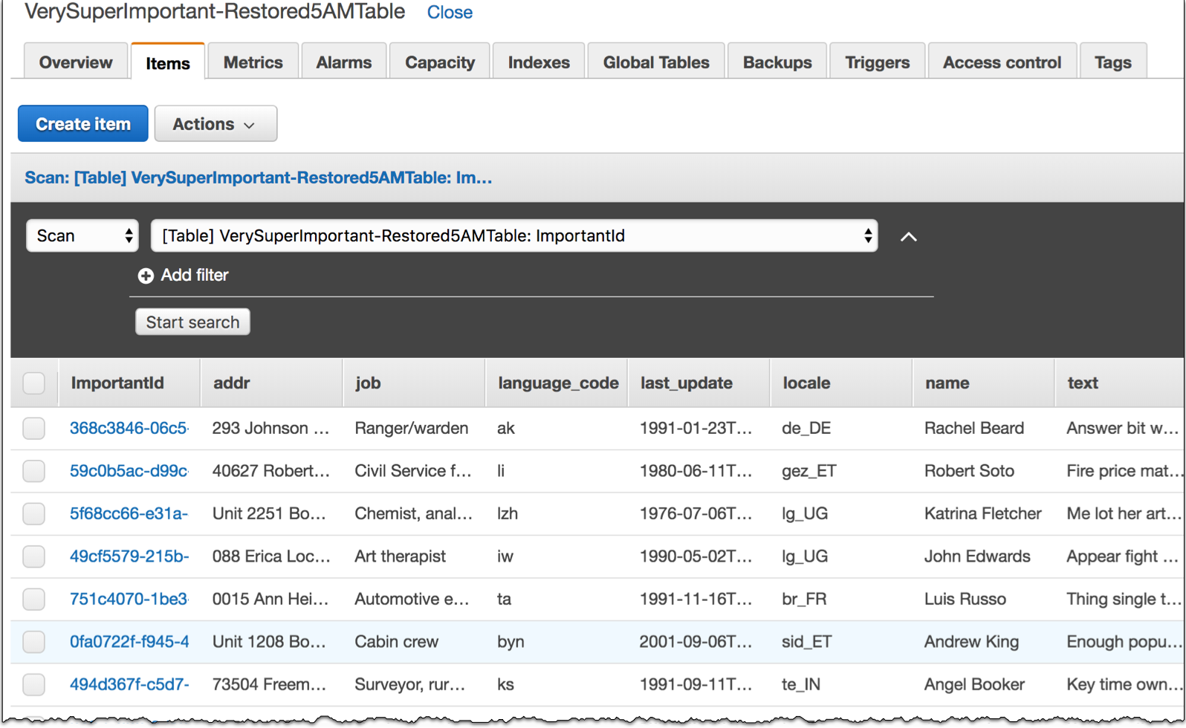Click the Create item button
The width and height of the screenshot is (1186, 728).
point(83,124)
